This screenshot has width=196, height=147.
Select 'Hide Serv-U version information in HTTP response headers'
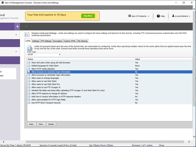110,97
